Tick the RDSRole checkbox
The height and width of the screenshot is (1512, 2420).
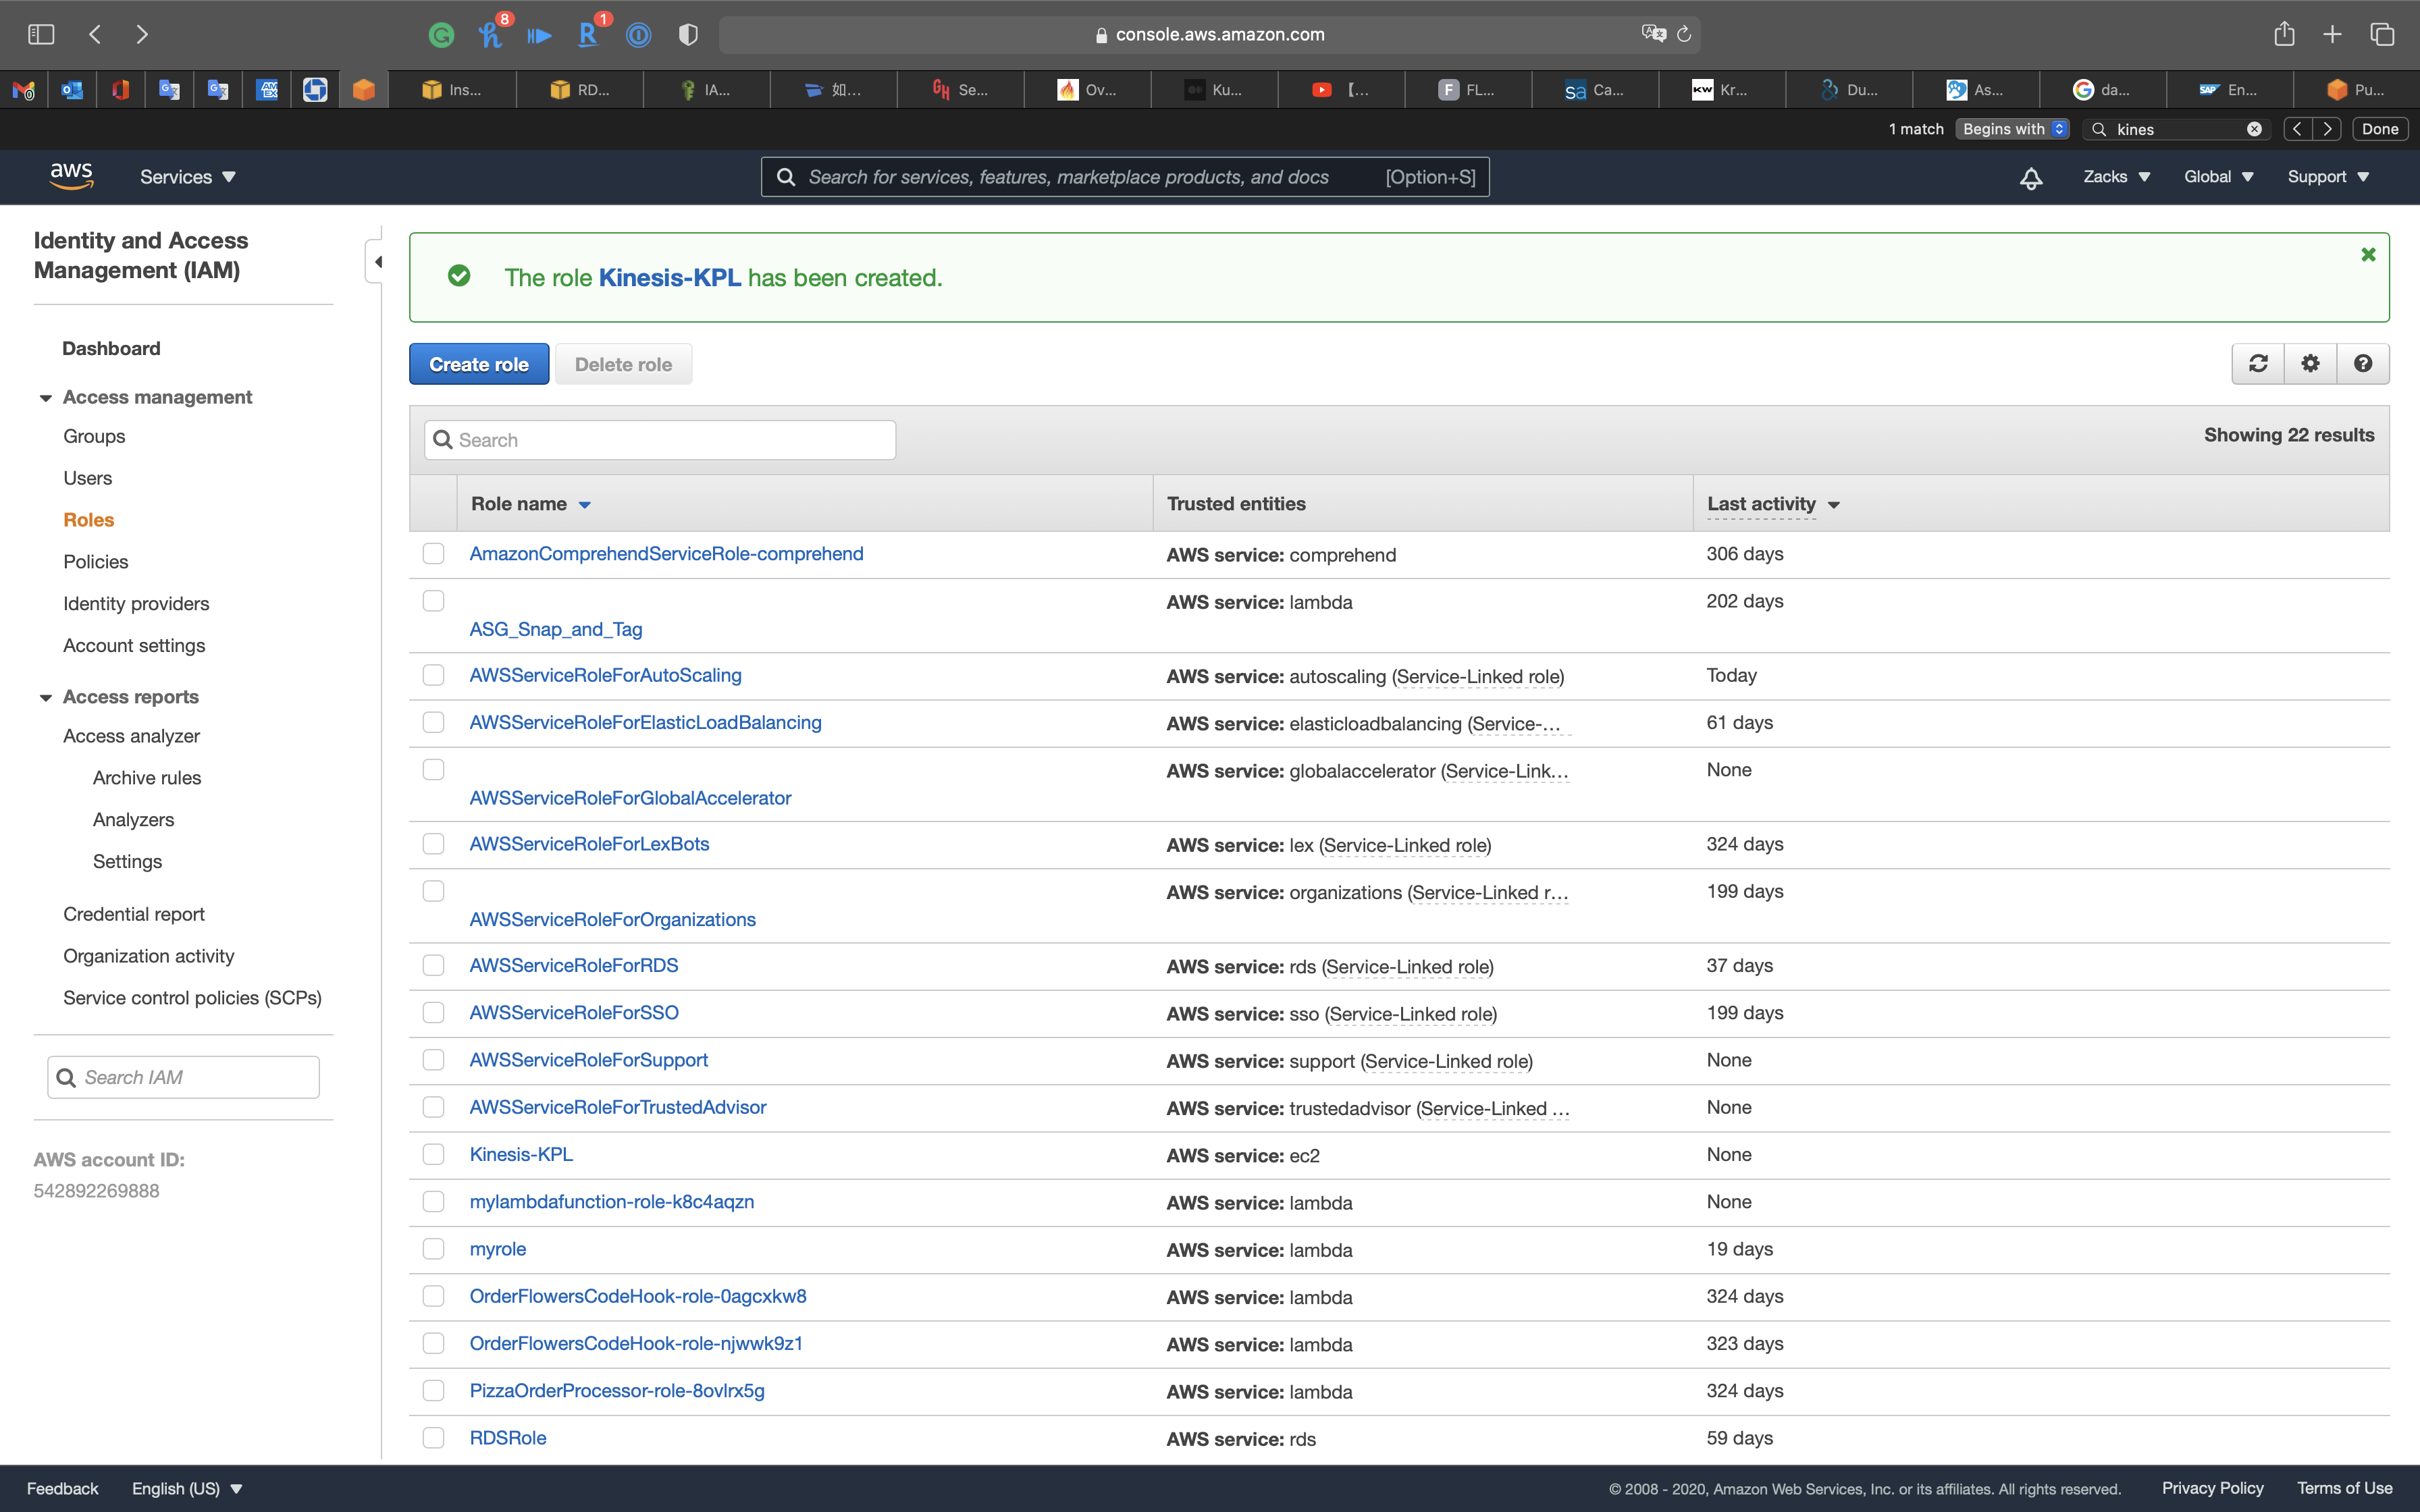[x=433, y=1438]
